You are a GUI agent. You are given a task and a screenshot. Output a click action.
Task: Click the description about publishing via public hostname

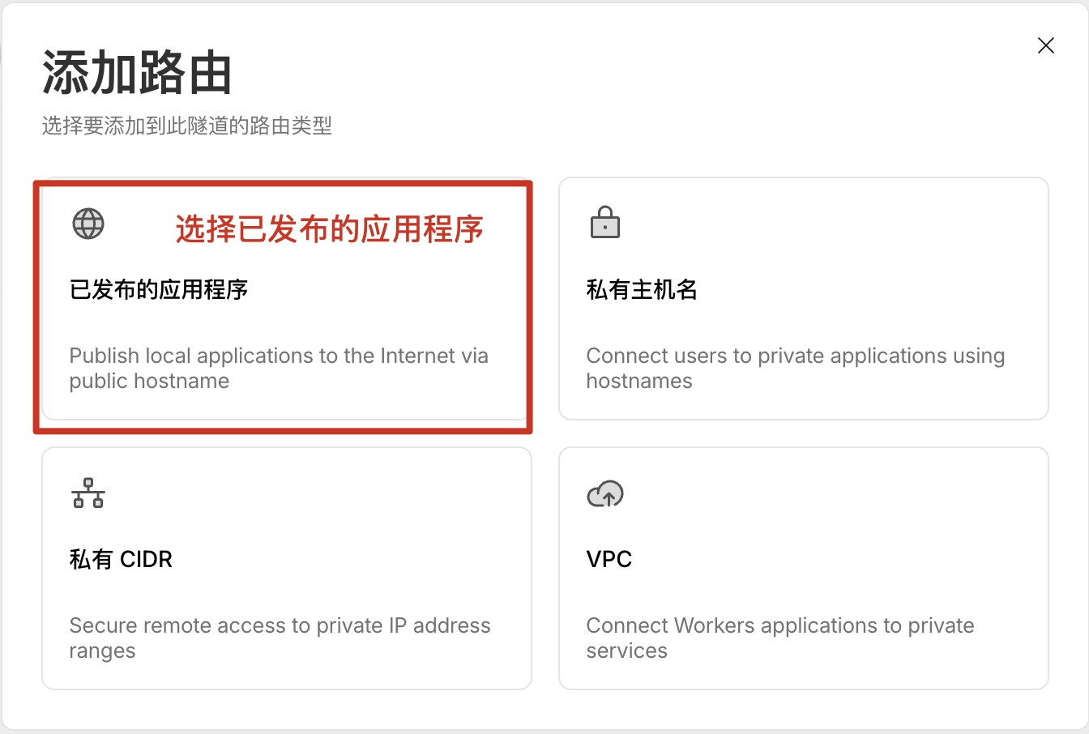[279, 368]
